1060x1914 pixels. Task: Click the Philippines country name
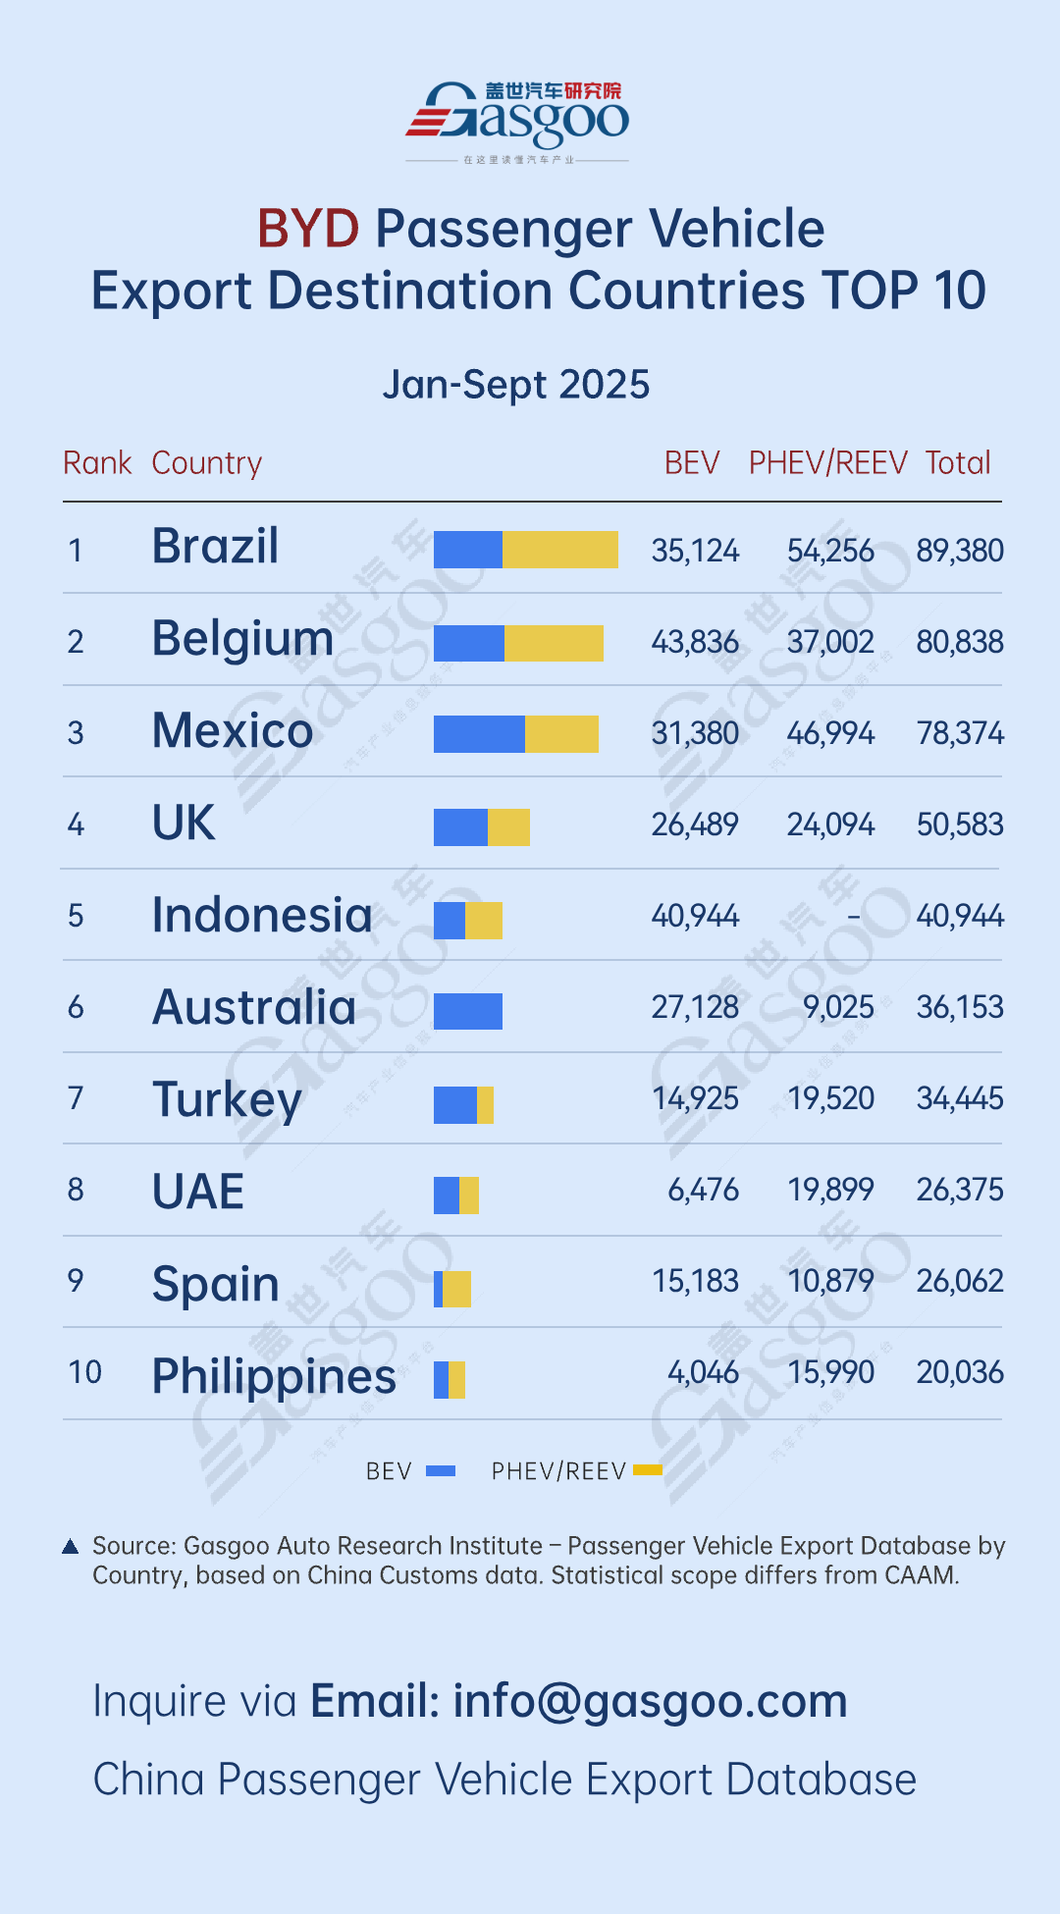pyautogui.click(x=274, y=1376)
